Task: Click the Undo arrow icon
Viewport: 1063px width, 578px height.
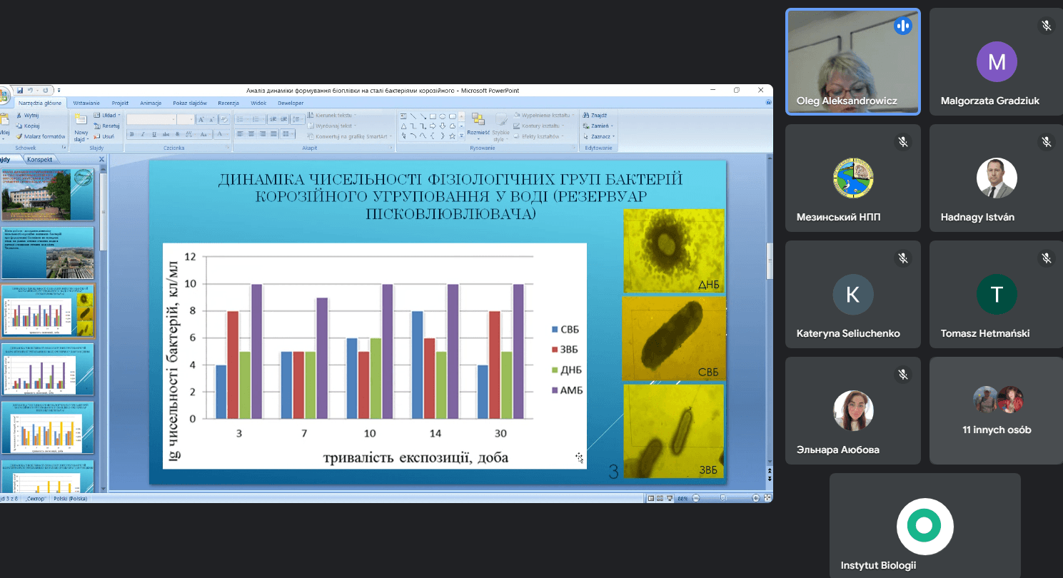Action: [x=30, y=91]
